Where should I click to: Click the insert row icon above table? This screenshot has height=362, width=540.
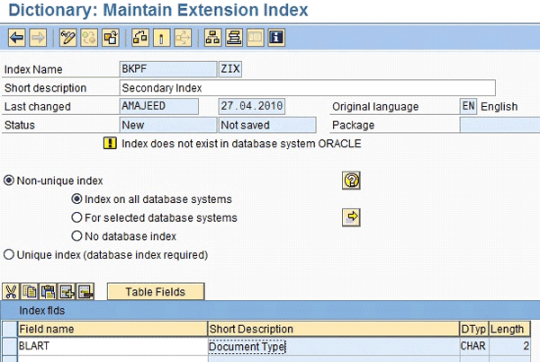point(67,291)
